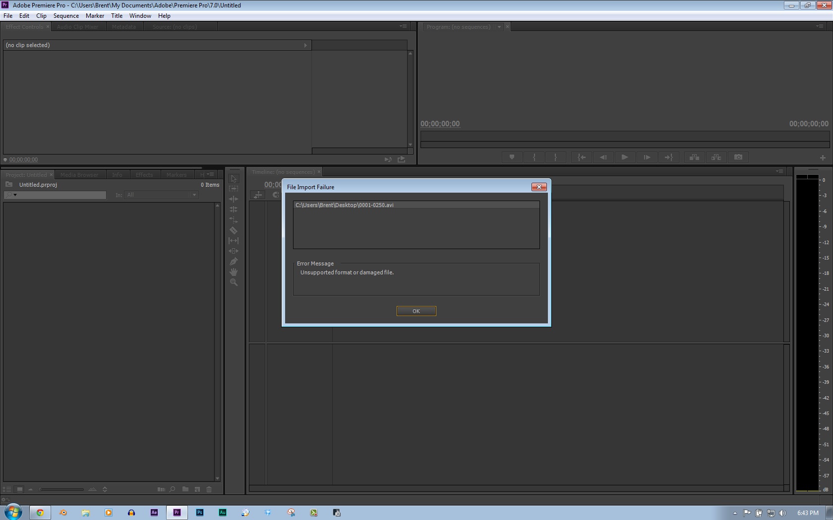Open the Window menu
This screenshot has height=520, width=833.
140,16
